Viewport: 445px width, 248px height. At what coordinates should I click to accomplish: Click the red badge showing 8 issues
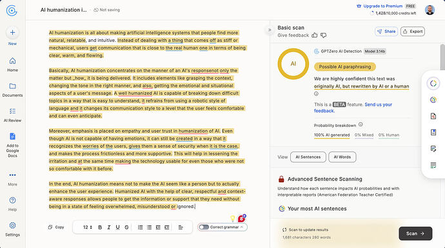tap(241, 218)
